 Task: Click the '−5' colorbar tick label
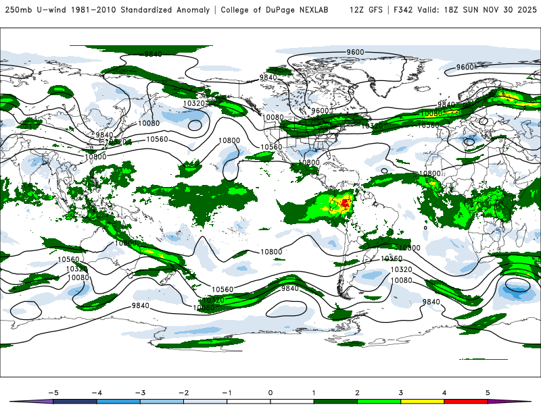(x=53, y=393)
